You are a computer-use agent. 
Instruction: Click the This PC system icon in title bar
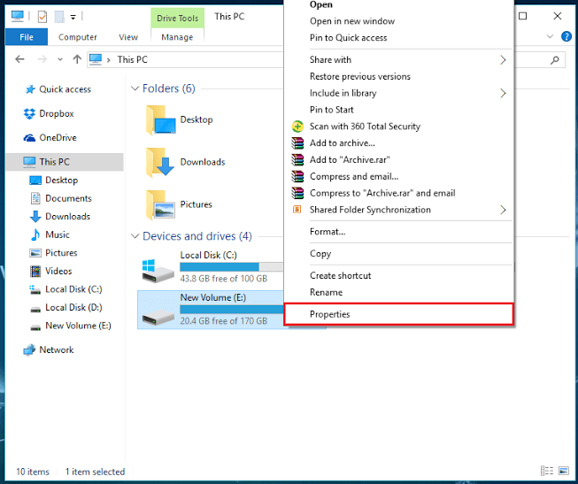(18, 16)
